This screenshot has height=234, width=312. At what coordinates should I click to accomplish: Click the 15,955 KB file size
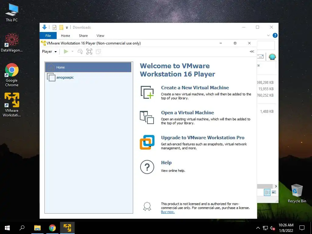(266, 89)
